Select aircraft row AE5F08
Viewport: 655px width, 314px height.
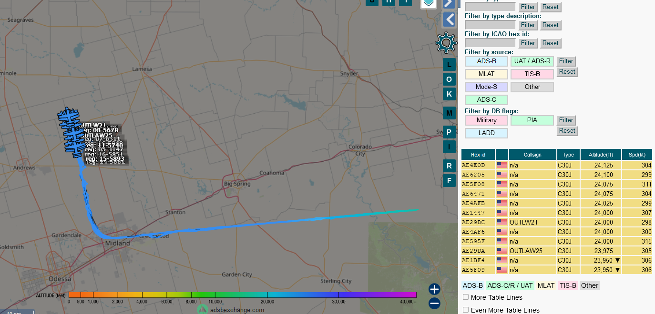click(556, 184)
